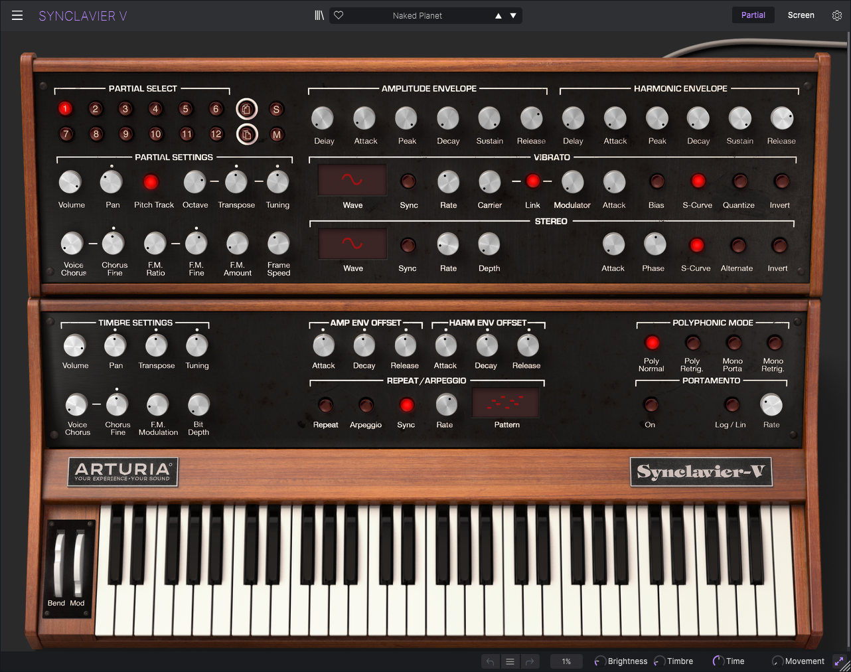This screenshot has height=672, width=851.
Task: Click the resize window icon bottom right
Action: (x=840, y=661)
